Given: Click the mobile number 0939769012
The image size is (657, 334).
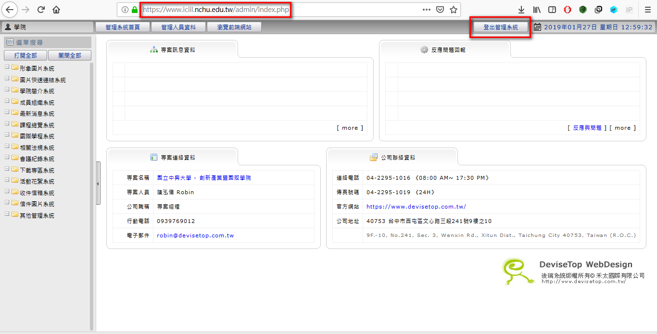Looking at the screenshot, I should 176,221.
